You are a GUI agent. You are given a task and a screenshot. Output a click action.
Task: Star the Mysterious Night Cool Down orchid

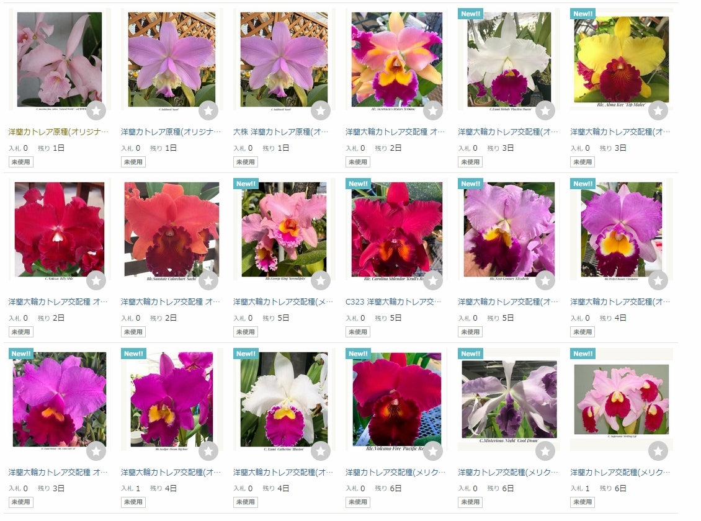545,450
